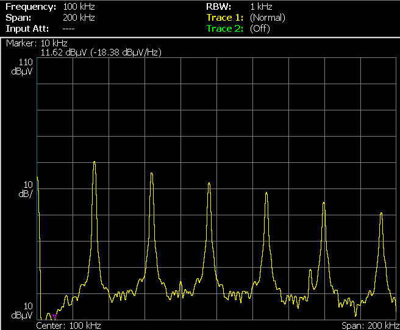Click the Span 200 kHz value in header
This screenshot has height=330, width=400.
click(x=79, y=18)
